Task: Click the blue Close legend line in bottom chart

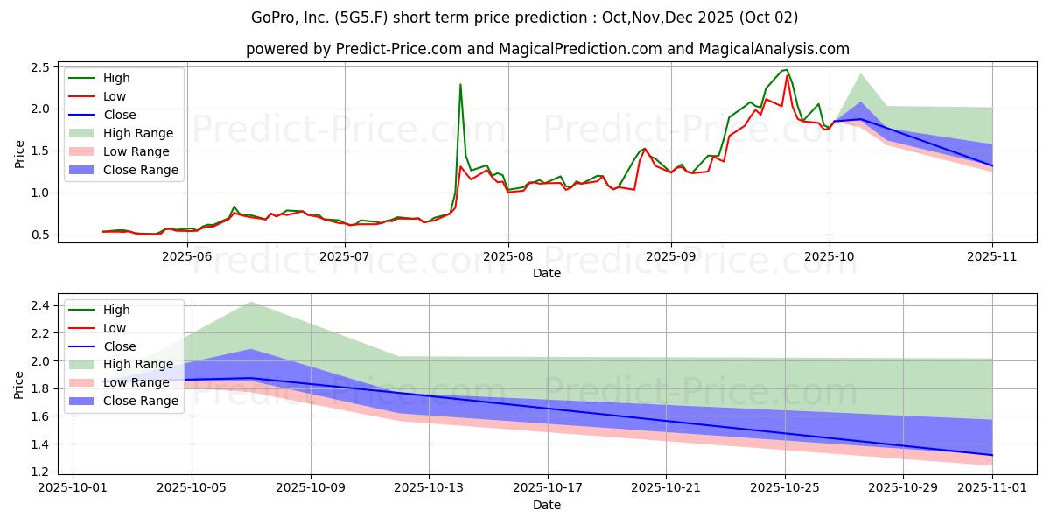Action: click(84, 346)
